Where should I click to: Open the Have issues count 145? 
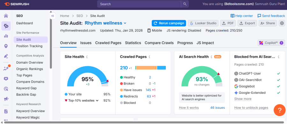[148, 90]
